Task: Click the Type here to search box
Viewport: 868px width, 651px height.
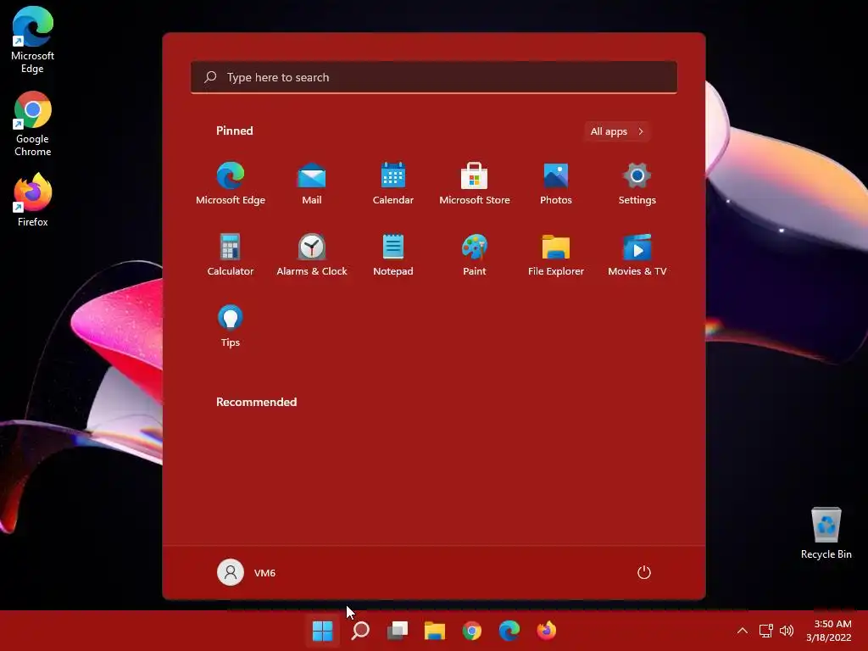Action: [434, 77]
